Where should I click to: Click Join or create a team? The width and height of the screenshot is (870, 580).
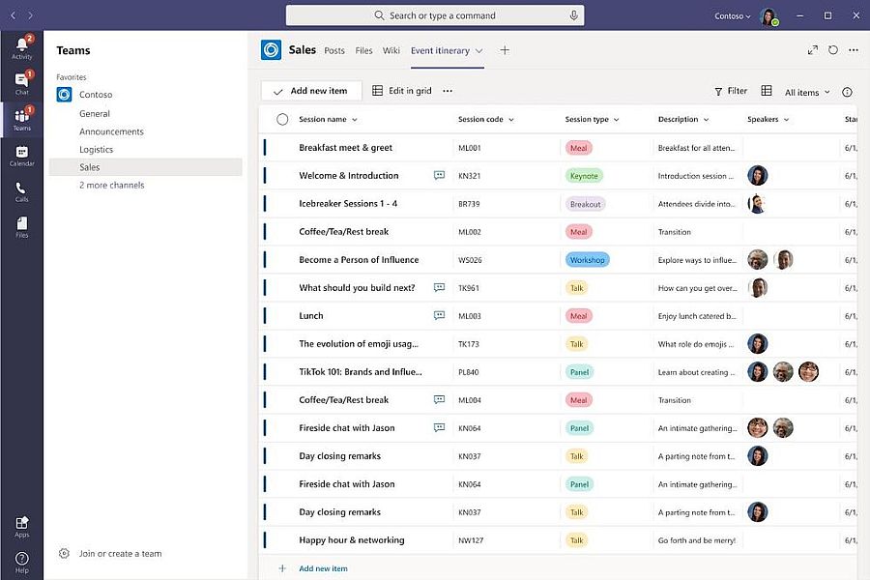point(121,553)
